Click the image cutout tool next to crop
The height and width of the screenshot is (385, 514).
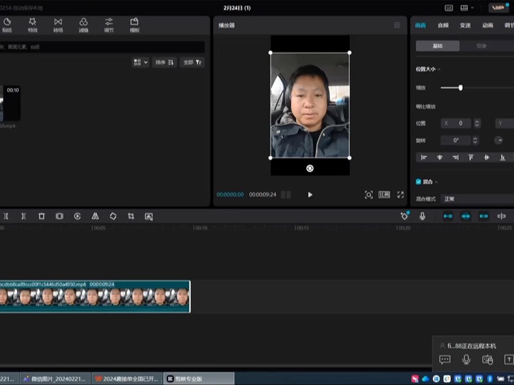click(149, 216)
